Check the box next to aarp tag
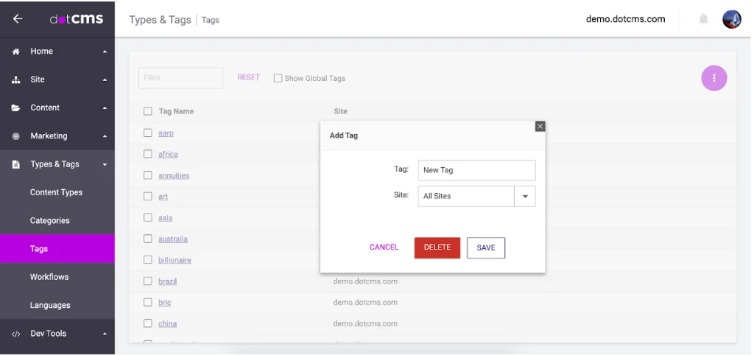This screenshot has width=754, height=355. tap(148, 133)
